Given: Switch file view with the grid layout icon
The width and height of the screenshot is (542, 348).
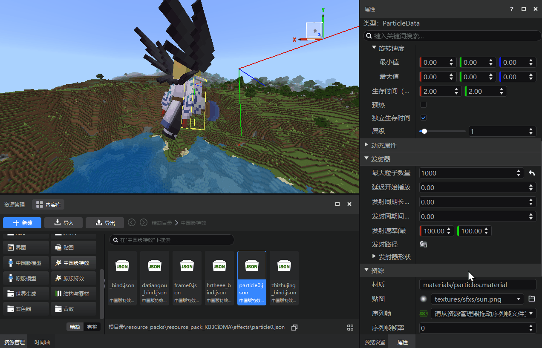Looking at the screenshot, I should [350, 327].
